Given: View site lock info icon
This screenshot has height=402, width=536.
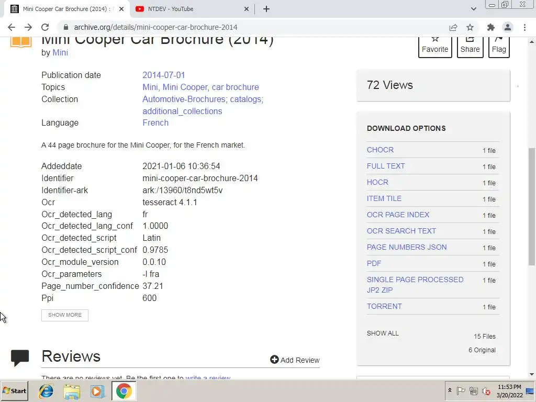Looking at the screenshot, I should 66,27.
